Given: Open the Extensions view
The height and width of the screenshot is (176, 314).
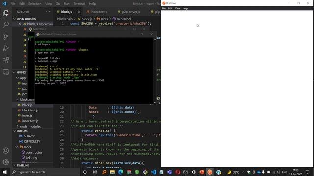Looking at the screenshot, I should pos(6,60).
